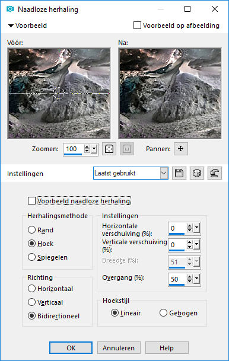Increase Horizontale verschuiving with up arrow
Image resolution: width=229 pixels, height=361 pixels.
tap(190, 226)
